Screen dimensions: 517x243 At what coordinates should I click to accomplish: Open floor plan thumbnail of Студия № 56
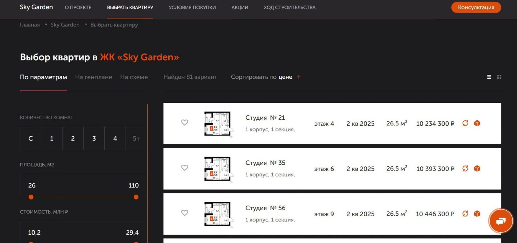pyautogui.click(x=218, y=215)
